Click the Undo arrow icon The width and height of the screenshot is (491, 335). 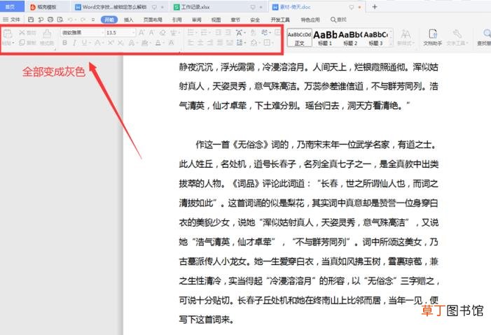pos(70,20)
